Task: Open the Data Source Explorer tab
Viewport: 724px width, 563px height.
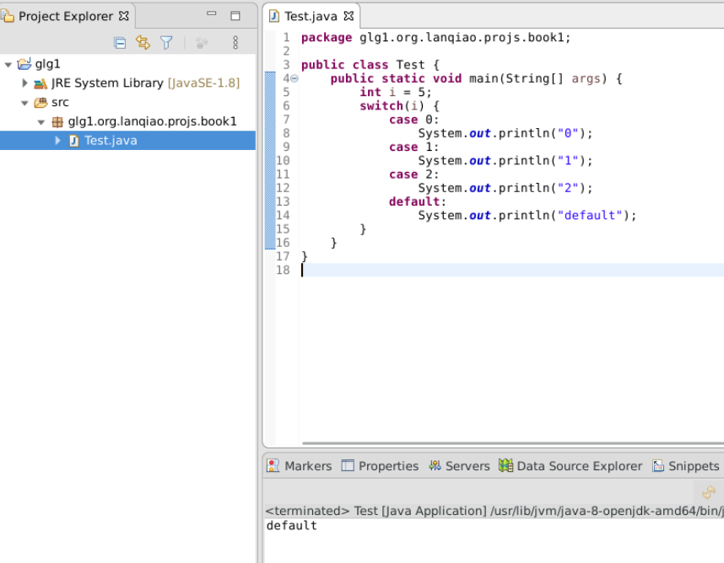Action: pyautogui.click(x=579, y=466)
